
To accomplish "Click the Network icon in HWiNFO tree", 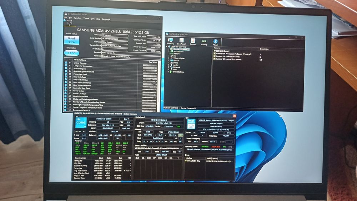I will point(172,67).
